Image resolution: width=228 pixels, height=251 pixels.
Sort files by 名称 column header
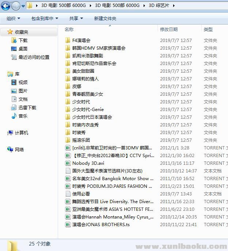pos(69,29)
